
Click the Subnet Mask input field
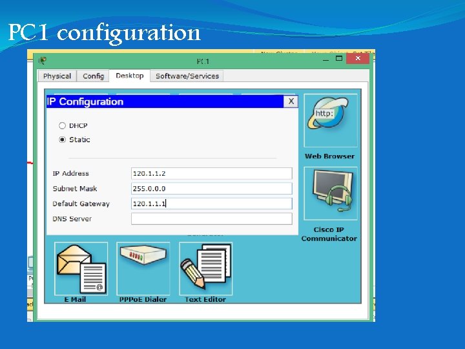tap(211, 189)
